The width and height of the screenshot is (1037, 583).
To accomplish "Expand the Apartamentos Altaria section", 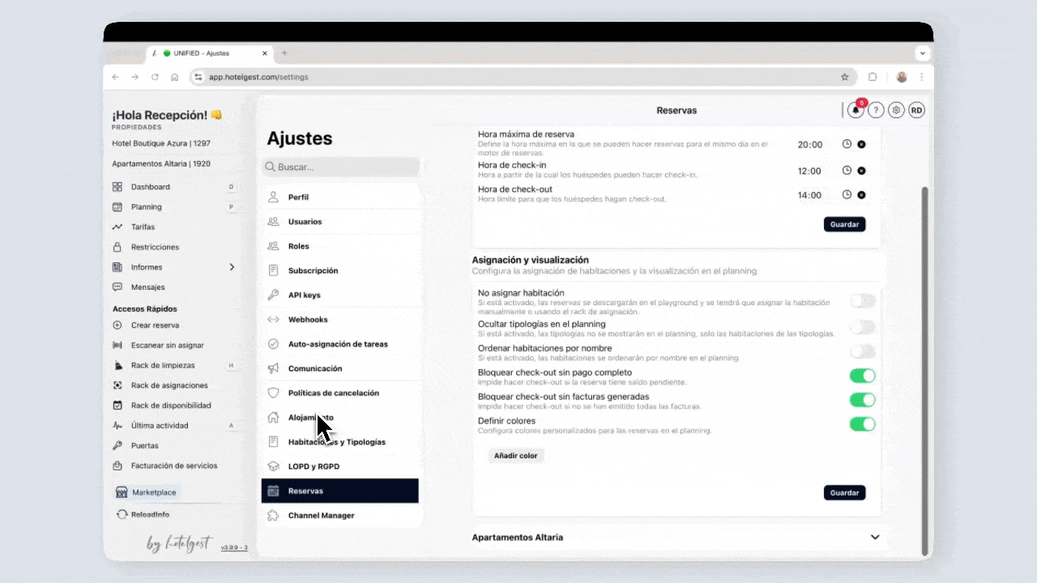I will click(x=875, y=538).
